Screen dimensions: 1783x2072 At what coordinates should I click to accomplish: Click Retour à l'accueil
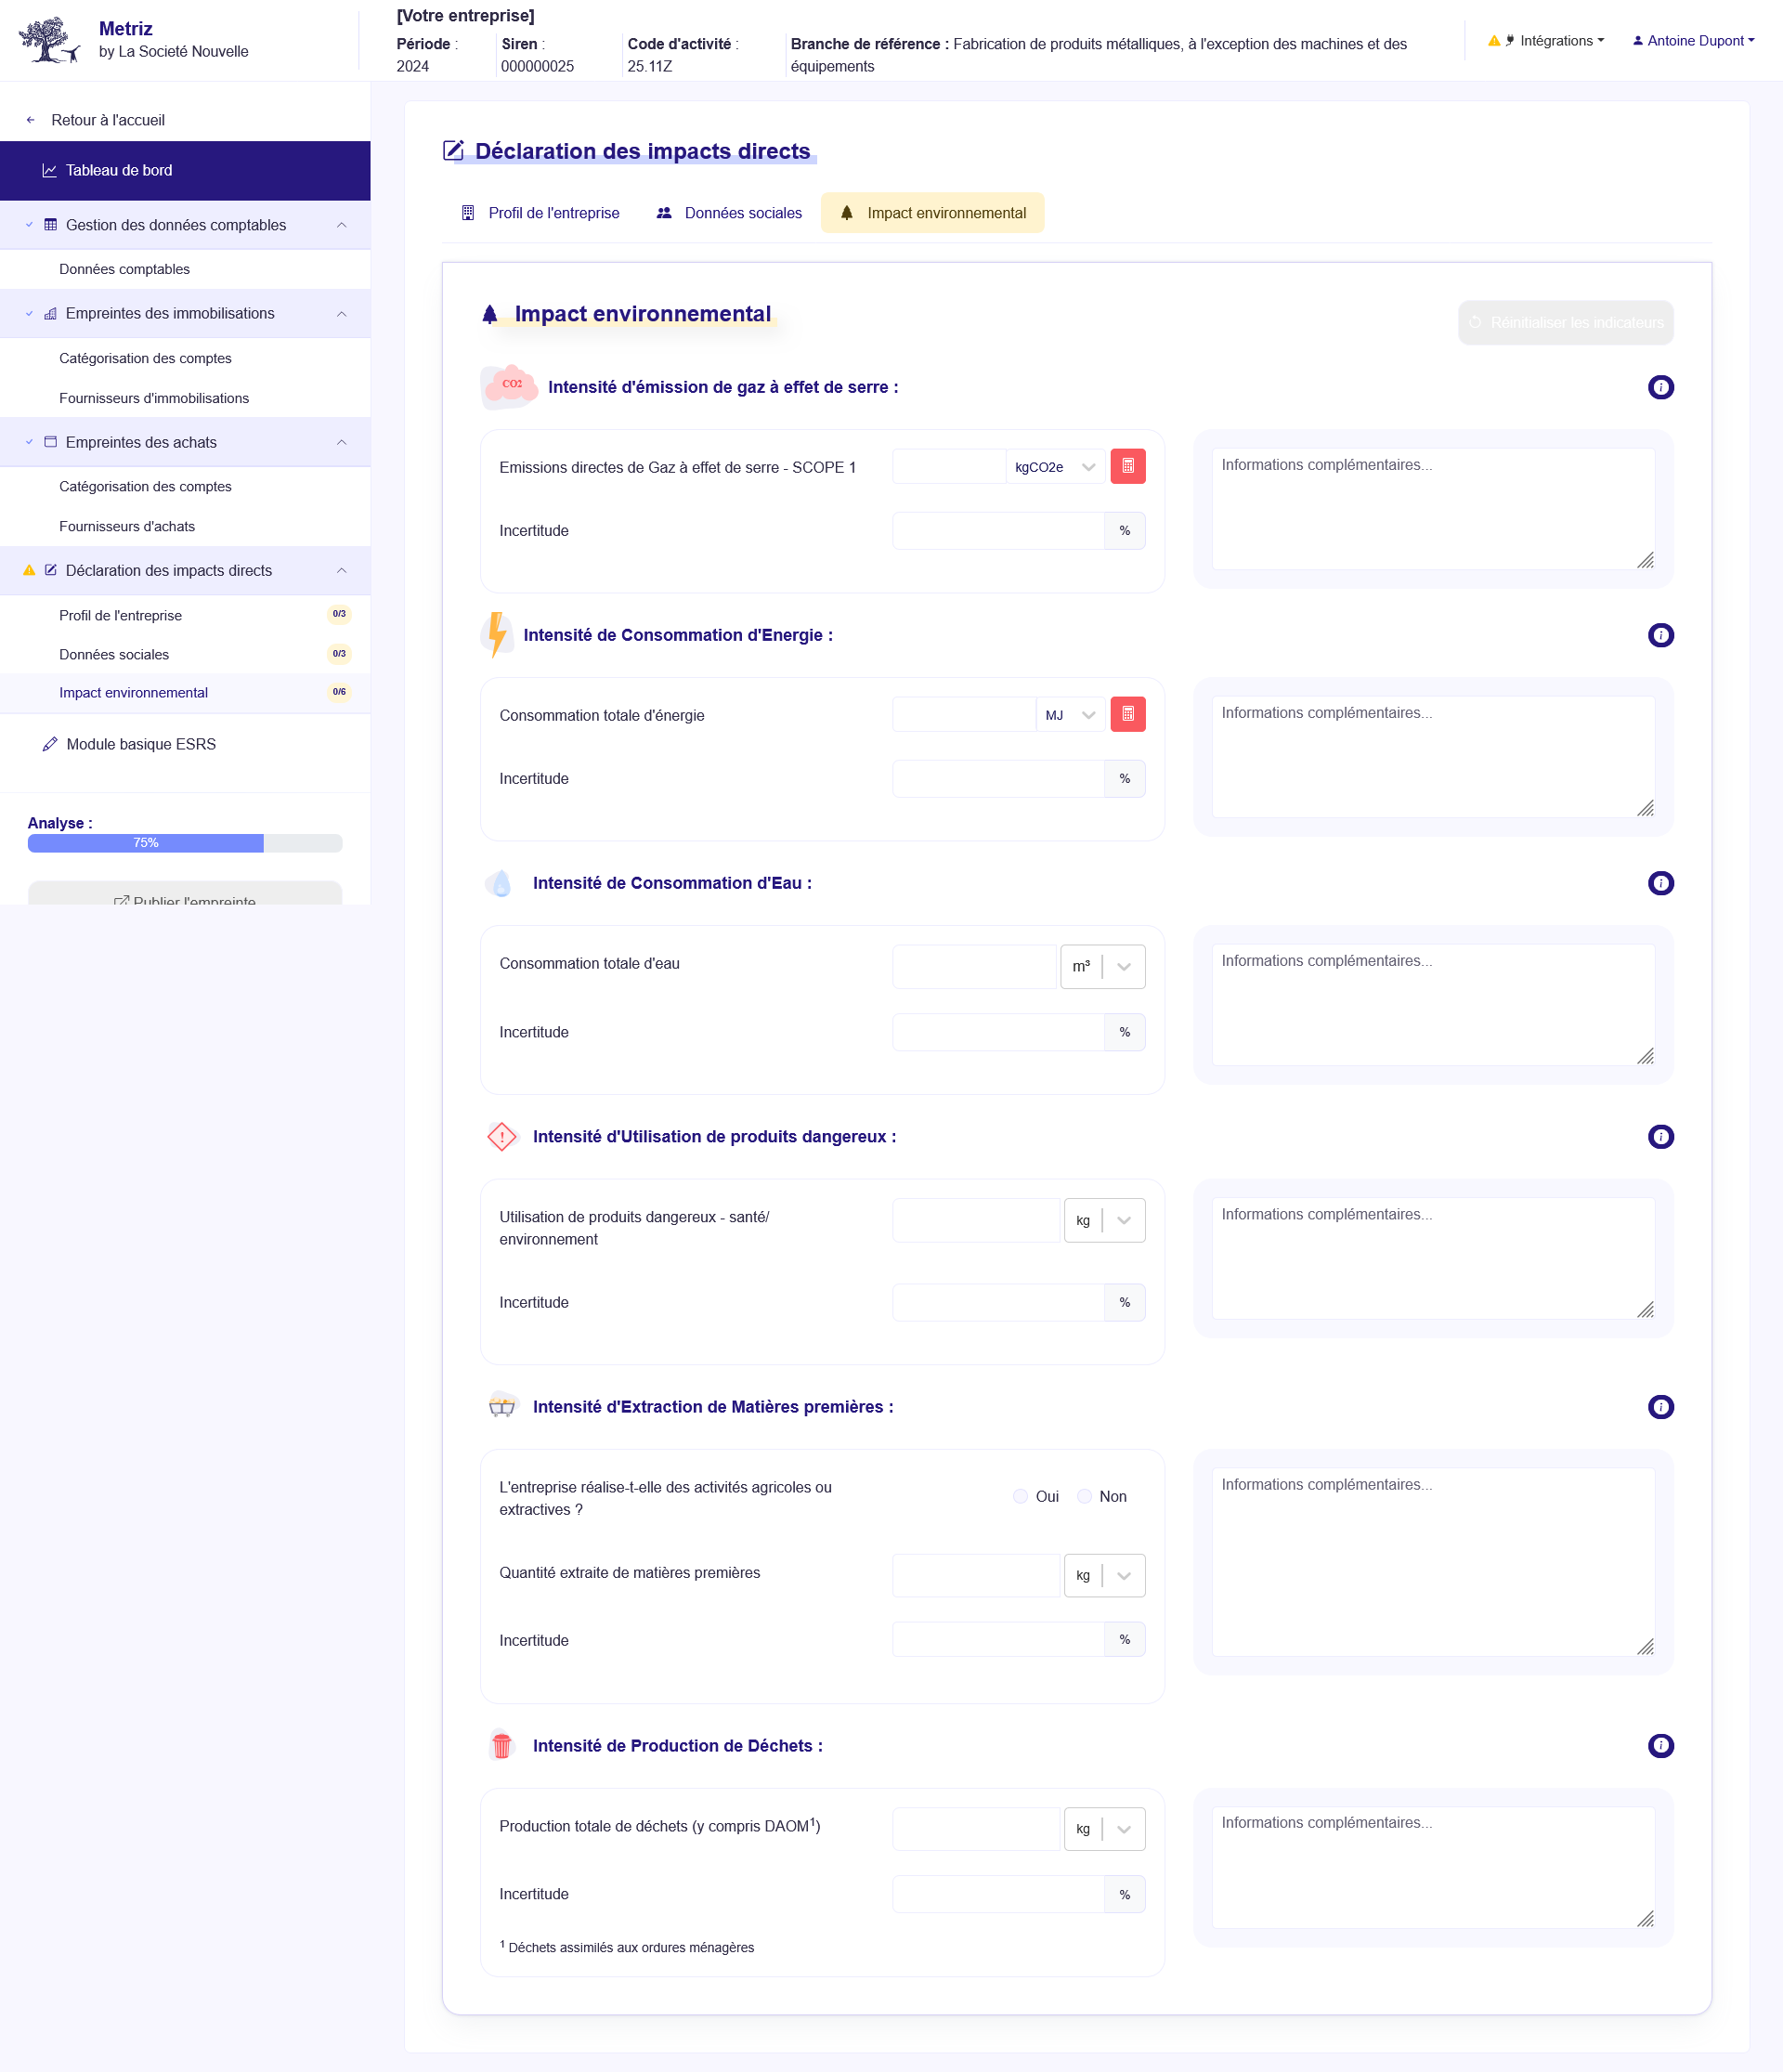click(108, 119)
